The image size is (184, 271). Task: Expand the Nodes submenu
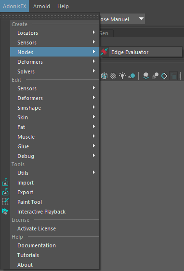pyautogui.click(x=54, y=52)
